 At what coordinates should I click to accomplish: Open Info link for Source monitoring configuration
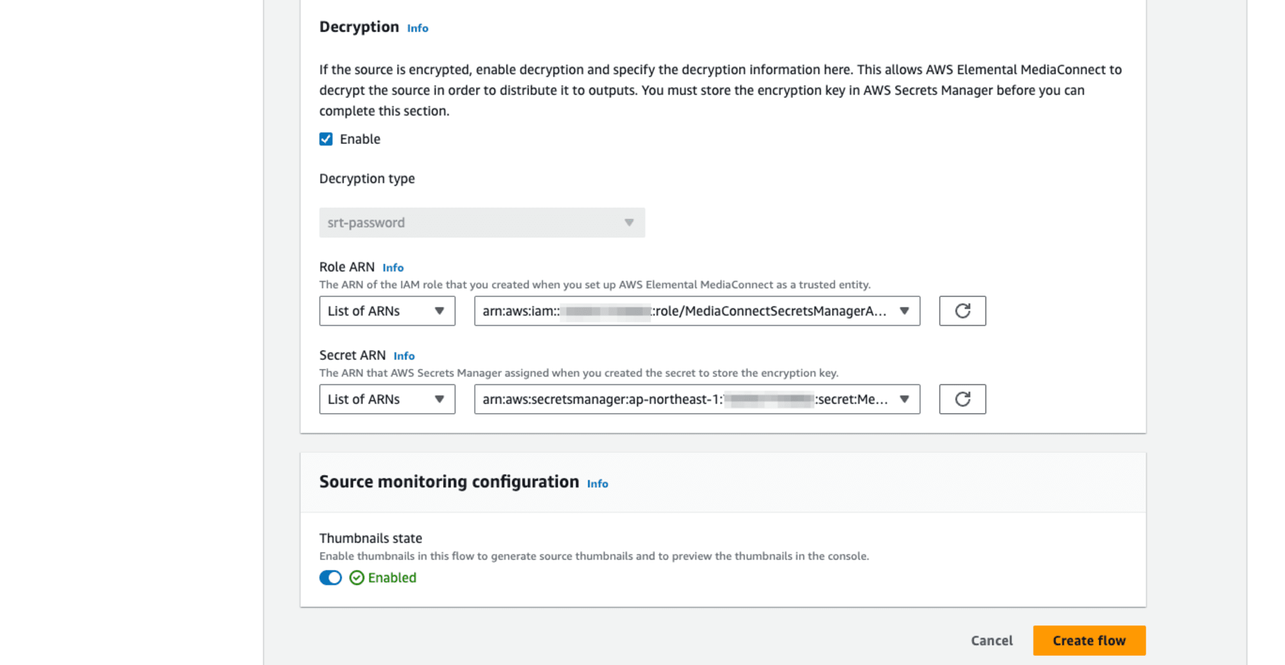(x=598, y=484)
